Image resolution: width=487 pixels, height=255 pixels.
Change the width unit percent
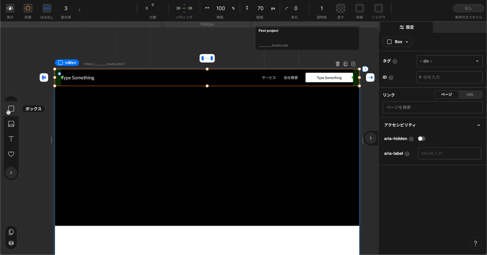coord(233,9)
